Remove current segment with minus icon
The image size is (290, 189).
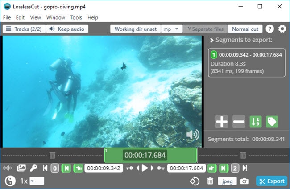(239, 122)
